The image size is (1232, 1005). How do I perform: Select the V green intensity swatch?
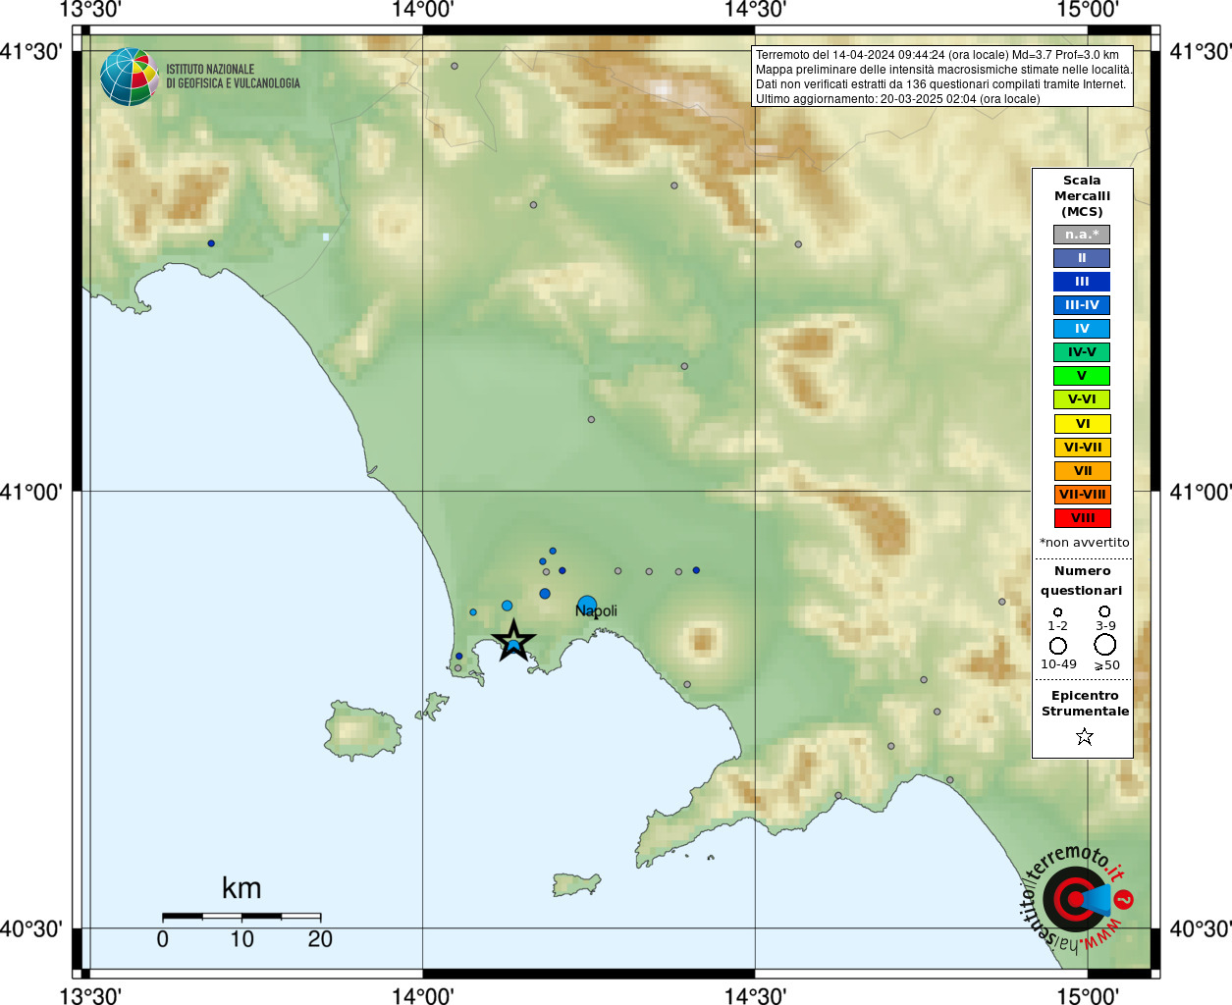pos(1082,376)
